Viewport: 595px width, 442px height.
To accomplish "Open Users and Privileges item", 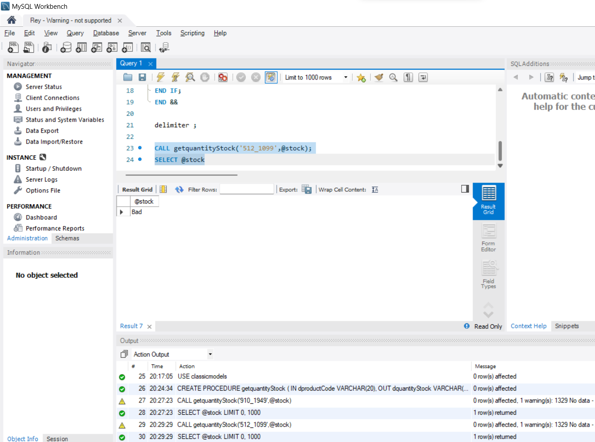I will pyautogui.click(x=54, y=109).
